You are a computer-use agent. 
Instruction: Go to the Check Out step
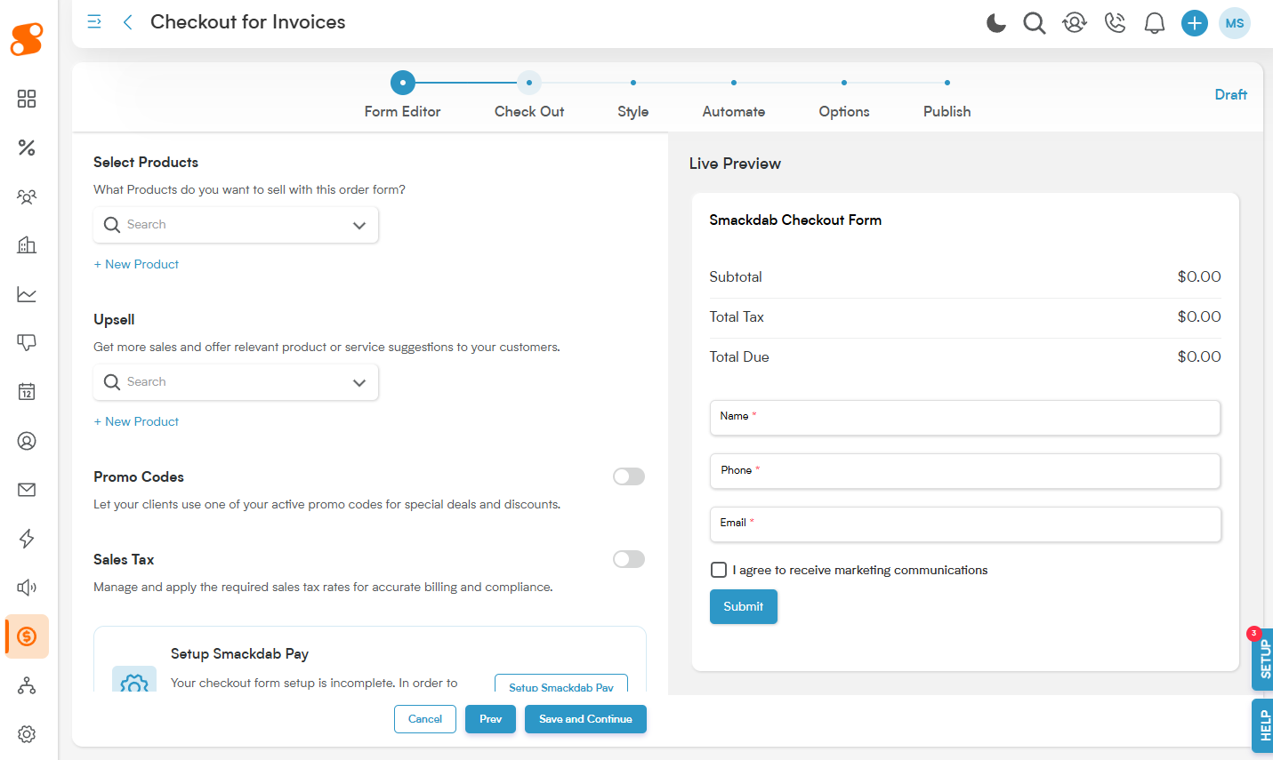[529, 96]
